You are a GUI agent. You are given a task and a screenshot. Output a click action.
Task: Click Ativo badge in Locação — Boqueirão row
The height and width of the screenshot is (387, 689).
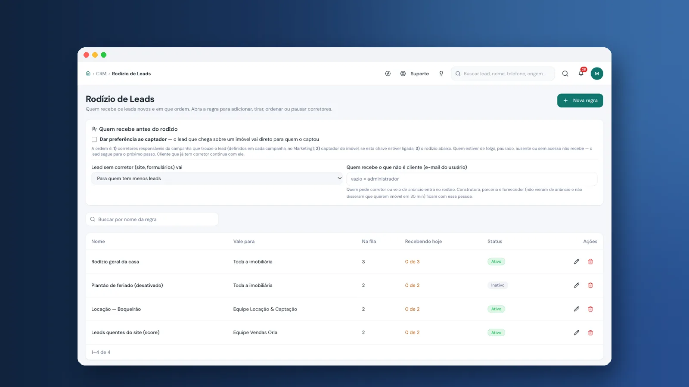point(496,309)
